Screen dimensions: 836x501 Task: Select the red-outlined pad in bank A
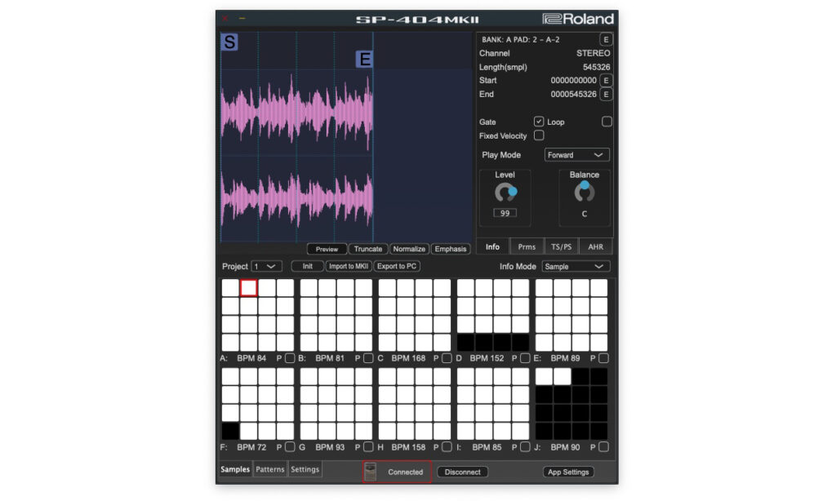pyautogui.click(x=249, y=288)
